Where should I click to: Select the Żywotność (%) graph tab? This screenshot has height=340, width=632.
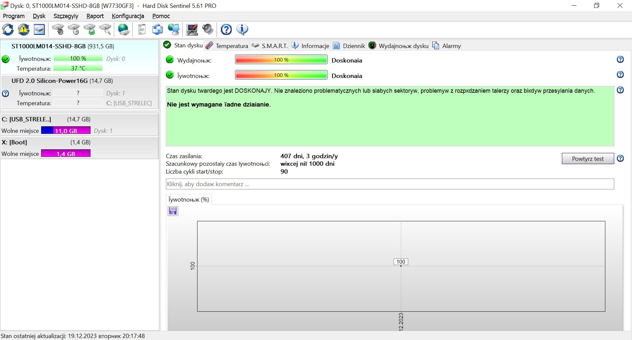click(x=189, y=200)
